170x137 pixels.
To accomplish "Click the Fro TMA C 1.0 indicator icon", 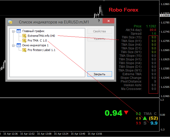I will tap(24, 40).
